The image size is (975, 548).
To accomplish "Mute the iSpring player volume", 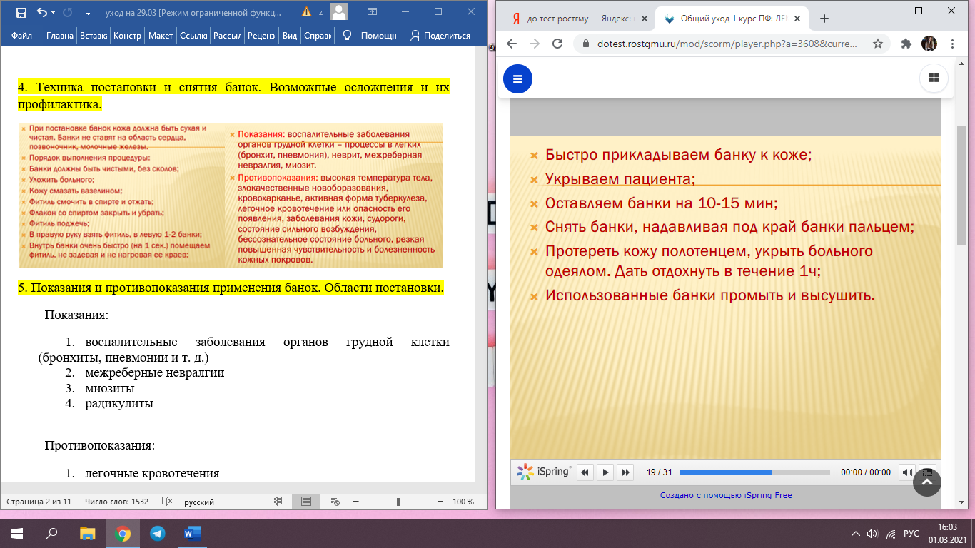I will (x=906, y=472).
